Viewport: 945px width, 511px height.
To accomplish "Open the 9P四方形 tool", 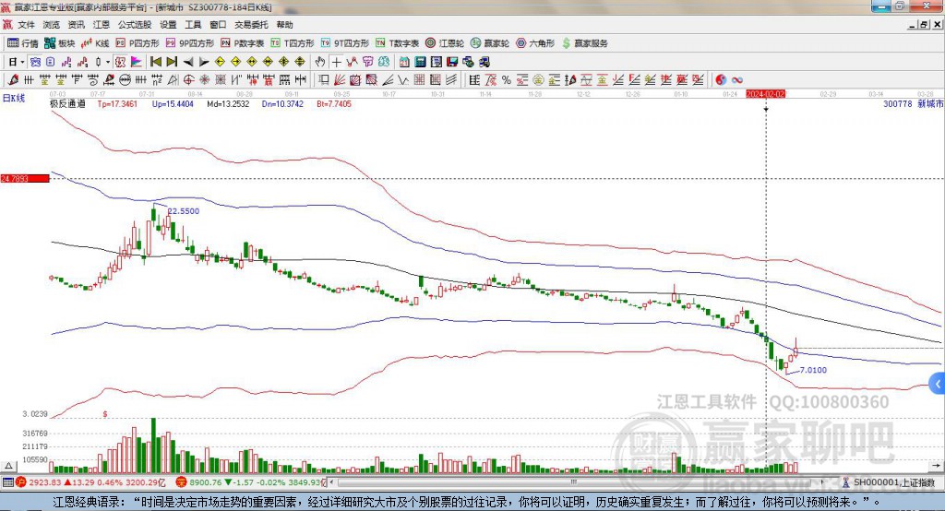I will click(189, 43).
